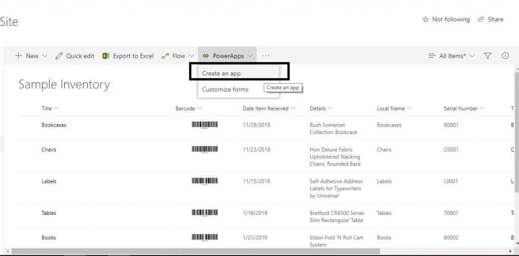Open the Barcode column header dropdown
The width and height of the screenshot is (519, 256).
(x=199, y=108)
